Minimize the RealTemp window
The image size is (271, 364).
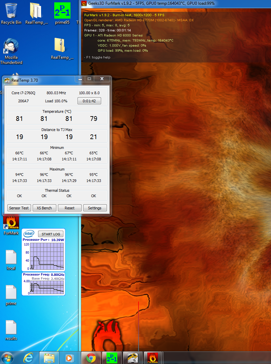[80, 79]
